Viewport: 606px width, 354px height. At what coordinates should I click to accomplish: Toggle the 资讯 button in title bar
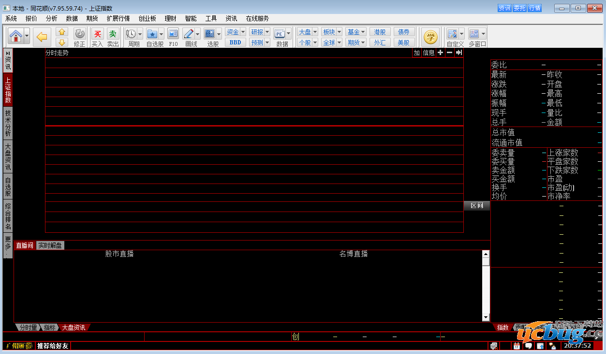(x=504, y=8)
